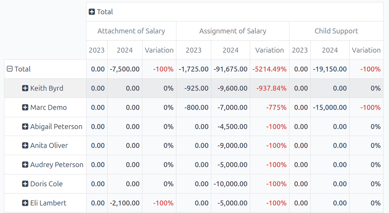Image resolution: width=389 pixels, height=213 pixels.
Task: Sort by 2024 under Attachment of Salary
Action: click(125, 50)
